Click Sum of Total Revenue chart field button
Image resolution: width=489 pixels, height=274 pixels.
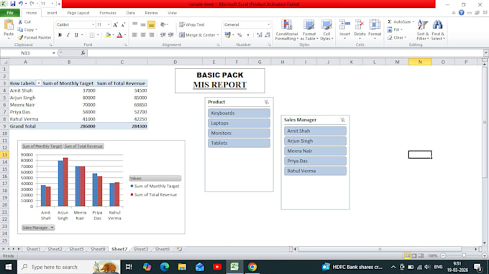83,146
